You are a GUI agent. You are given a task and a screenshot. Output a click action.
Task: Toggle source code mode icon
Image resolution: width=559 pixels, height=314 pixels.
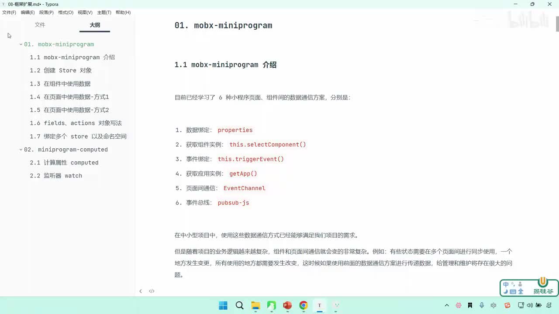(152, 291)
